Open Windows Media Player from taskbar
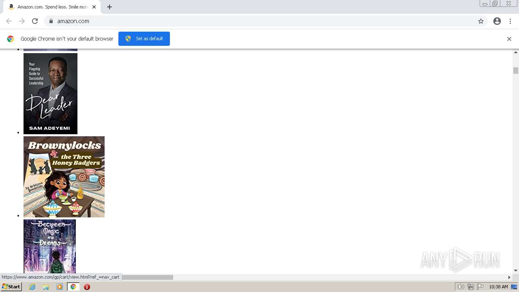 [60, 287]
